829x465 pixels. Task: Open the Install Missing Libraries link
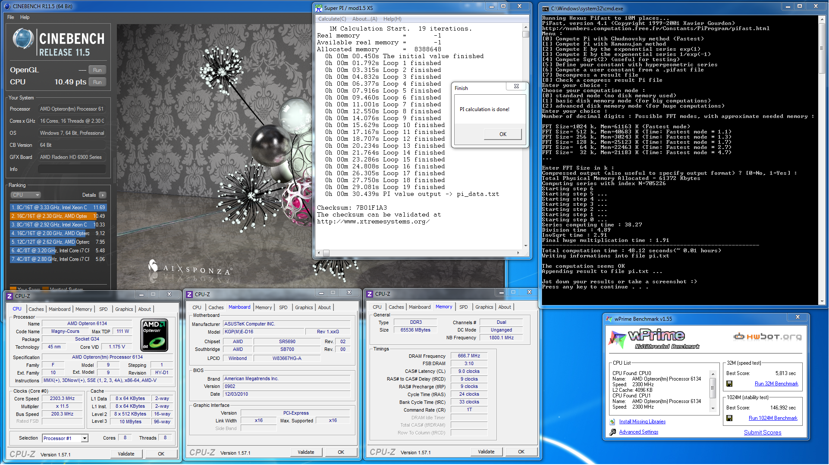(x=642, y=422)
